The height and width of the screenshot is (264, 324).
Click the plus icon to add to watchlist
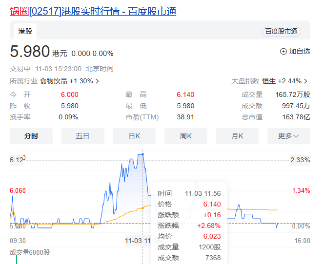coord(283,51)
